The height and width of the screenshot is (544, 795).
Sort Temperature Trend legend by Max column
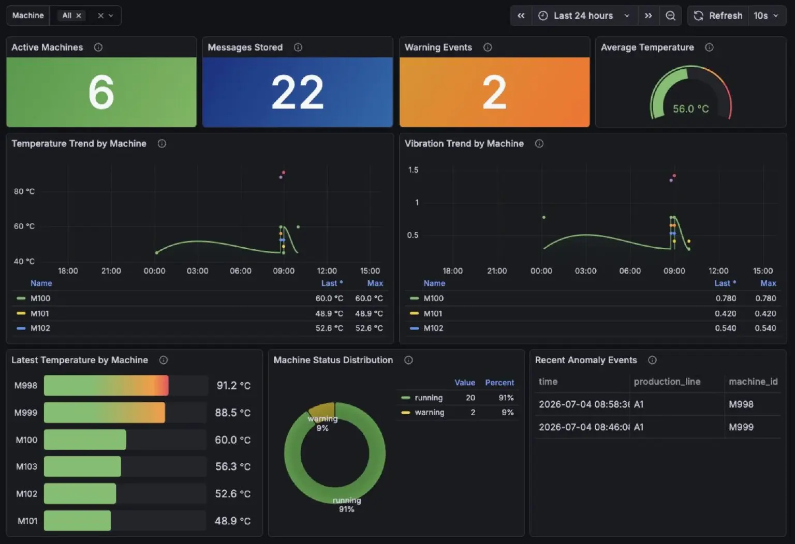pos(375,283)
